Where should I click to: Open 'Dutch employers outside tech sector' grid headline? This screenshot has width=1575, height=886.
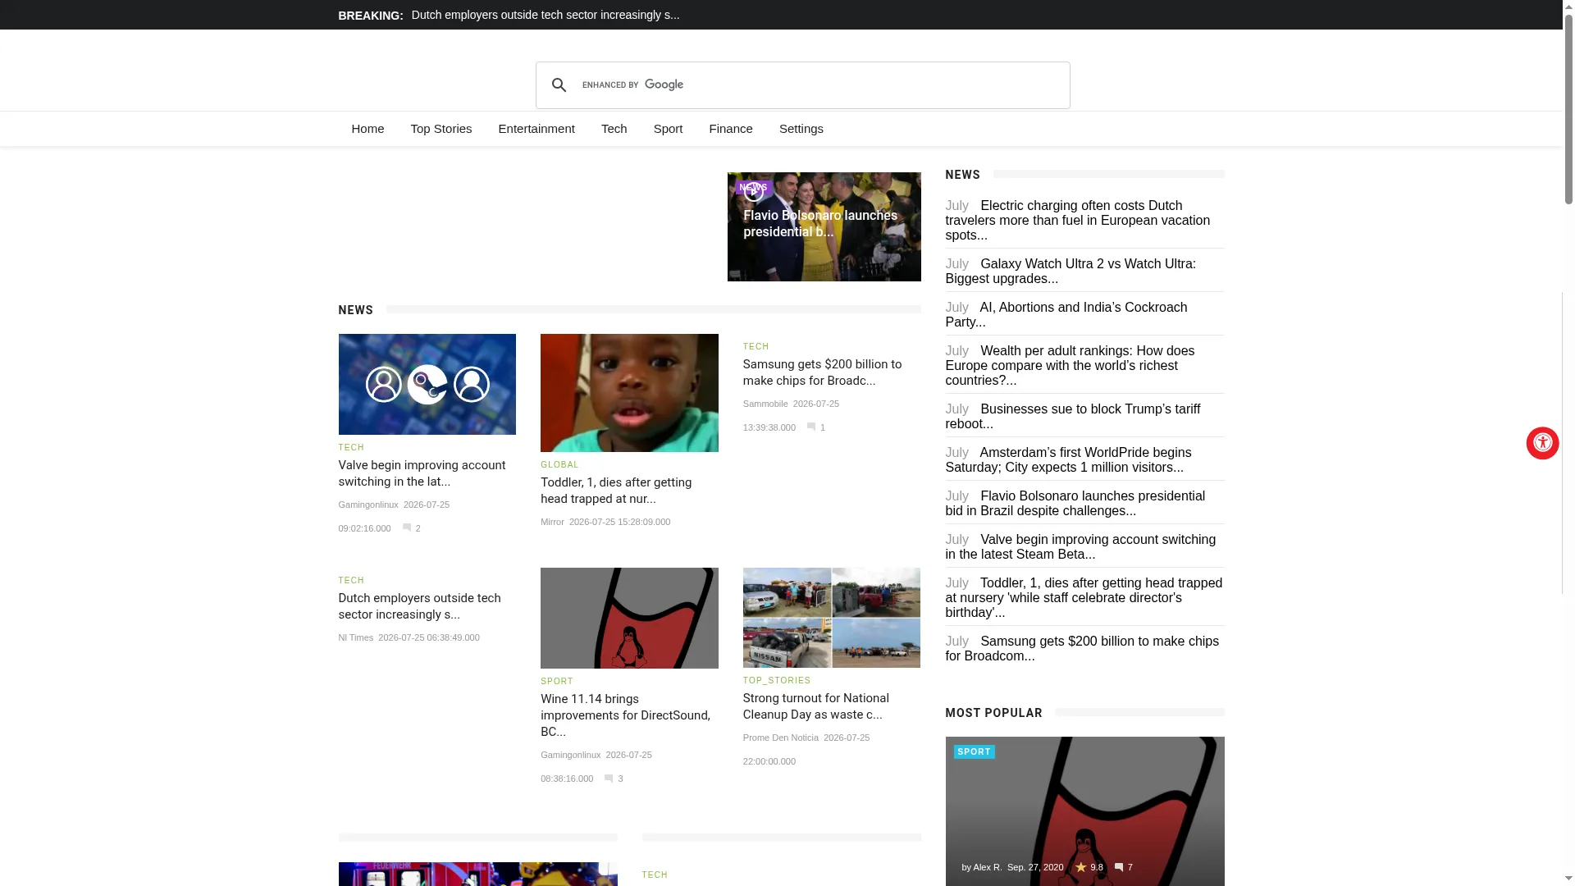coord(419,606)
